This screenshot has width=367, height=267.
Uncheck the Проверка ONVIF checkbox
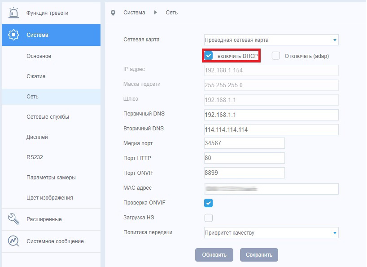pyautogui.click(x=209, y=203)
